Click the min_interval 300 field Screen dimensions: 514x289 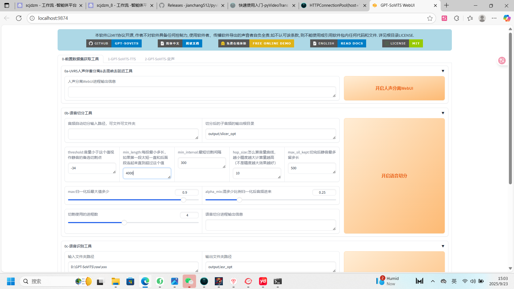pyautogui.click(x=202, y=163)
